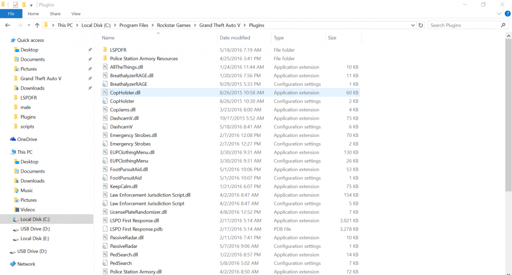Viewport: 512px width, 275px height.
Task: Open Music under This PC
Action: pyautogui.click(x=27, y=190)
